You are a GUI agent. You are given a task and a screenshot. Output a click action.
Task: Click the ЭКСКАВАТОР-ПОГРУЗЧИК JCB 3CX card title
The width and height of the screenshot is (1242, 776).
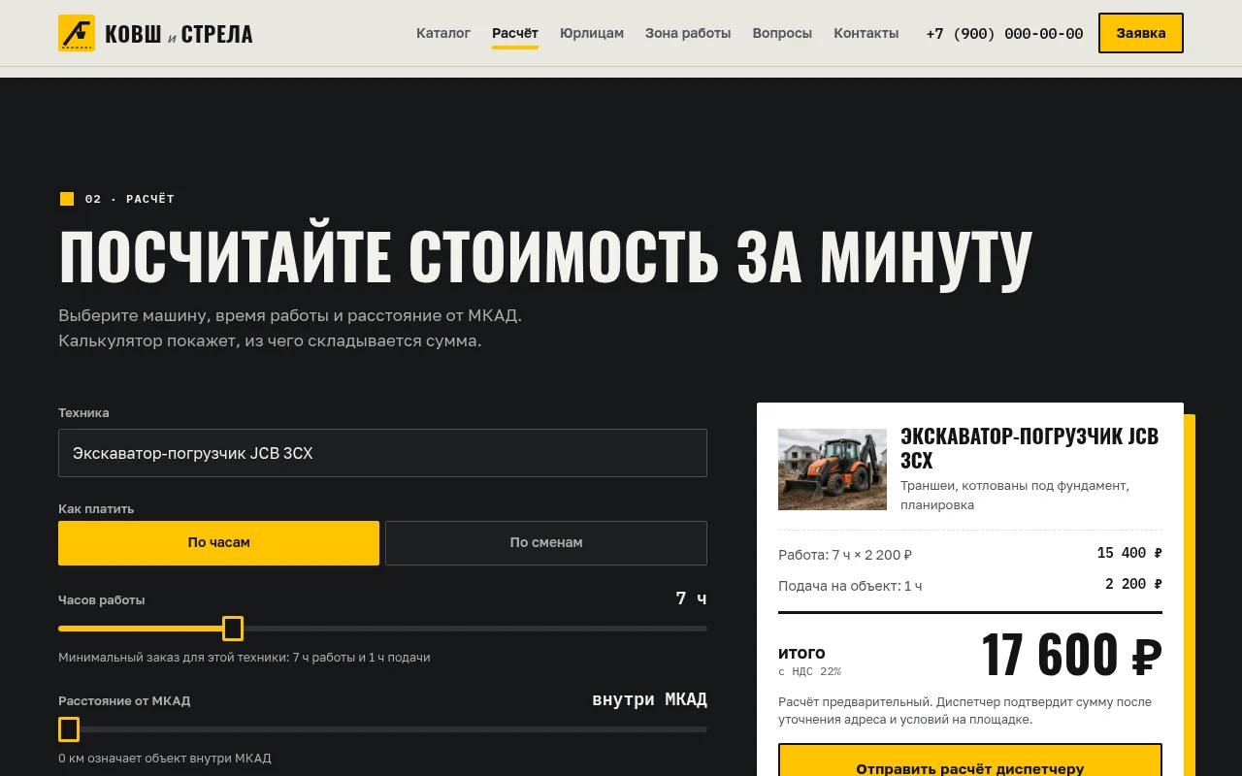click(1030, 447)
